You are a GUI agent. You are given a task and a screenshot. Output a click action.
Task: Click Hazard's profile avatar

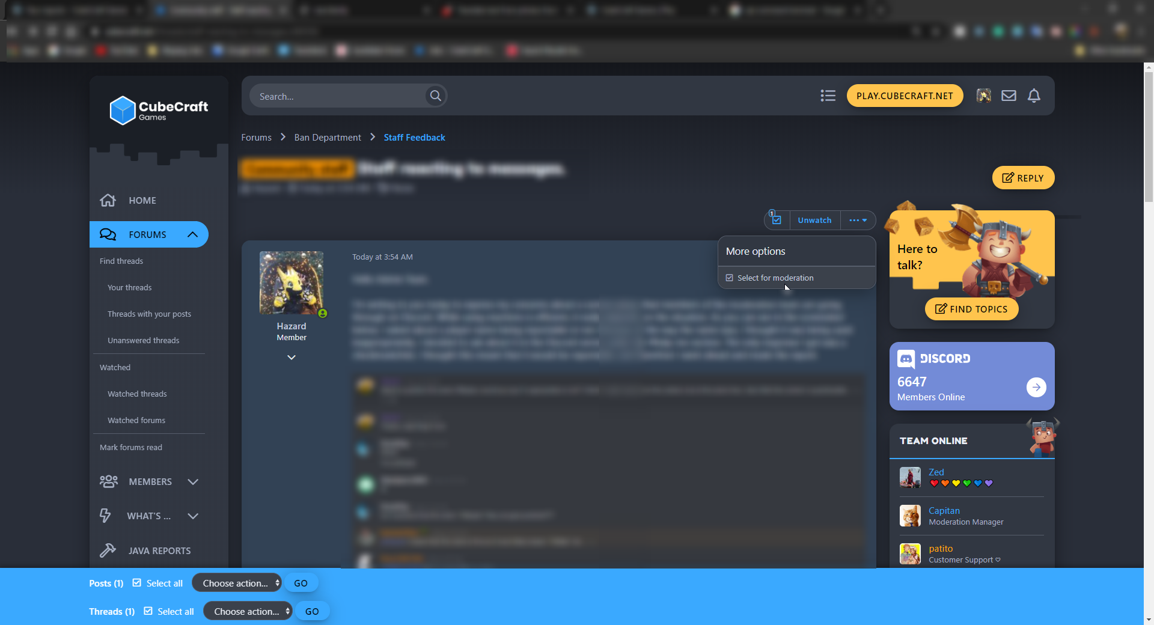tap(292, 282)
